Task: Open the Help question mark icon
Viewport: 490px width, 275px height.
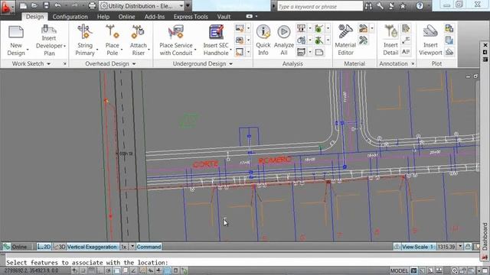Action: coord(420,5)
